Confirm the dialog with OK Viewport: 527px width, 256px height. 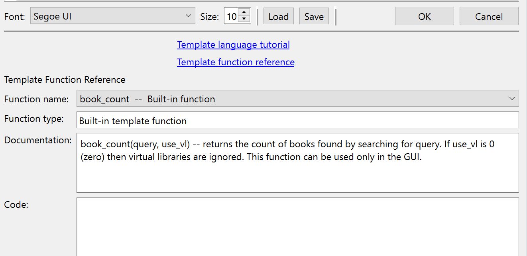click(x=424, y=16)
